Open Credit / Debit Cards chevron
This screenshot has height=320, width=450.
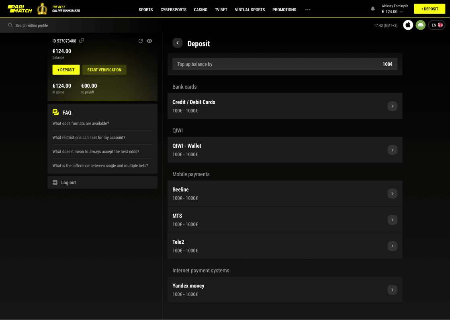[392, 106]
